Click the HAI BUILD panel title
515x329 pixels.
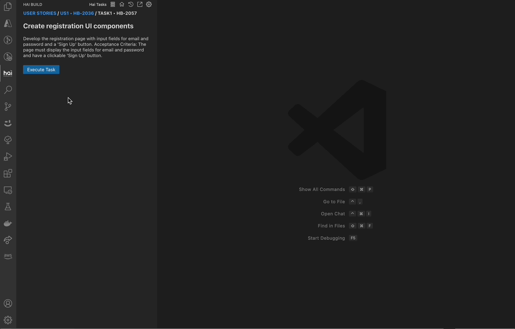point(32,5)
